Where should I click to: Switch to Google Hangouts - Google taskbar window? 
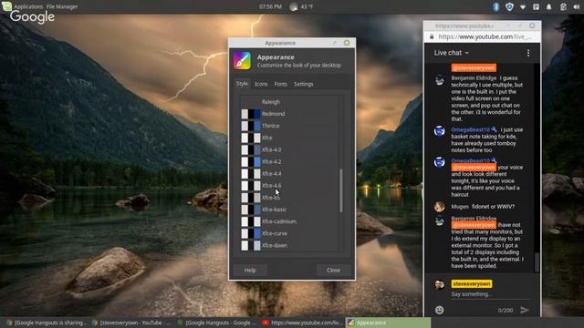(x=217, y=323)
